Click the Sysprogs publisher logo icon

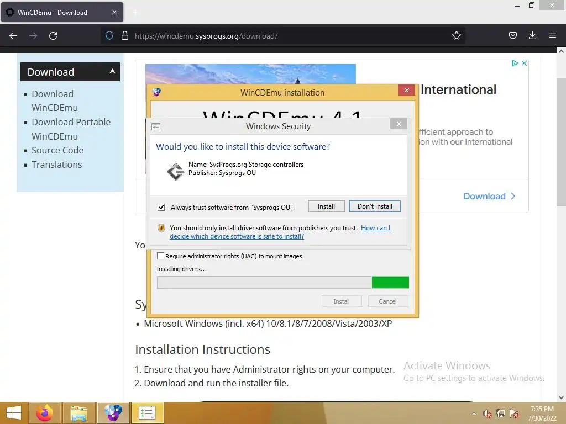pos(175,171)
